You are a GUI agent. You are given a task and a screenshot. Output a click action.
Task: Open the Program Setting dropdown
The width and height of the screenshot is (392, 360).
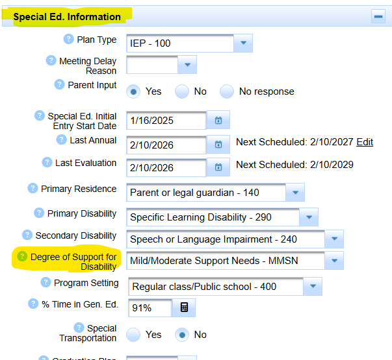tap(313, 286)
